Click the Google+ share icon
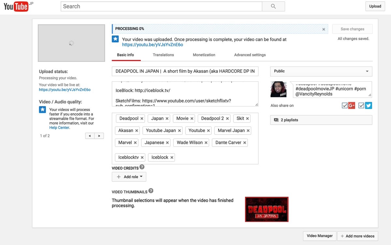The image size is (391, 245). click(x=352, y=105)
